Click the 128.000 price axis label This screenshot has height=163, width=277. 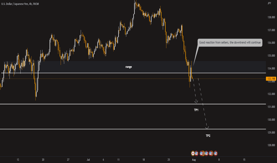click(x=271, y=145)
